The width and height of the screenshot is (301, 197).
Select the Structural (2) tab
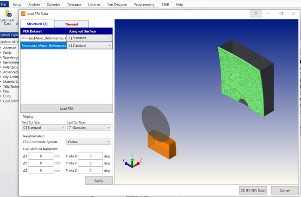pyautogui.click(x=37, y=24)
